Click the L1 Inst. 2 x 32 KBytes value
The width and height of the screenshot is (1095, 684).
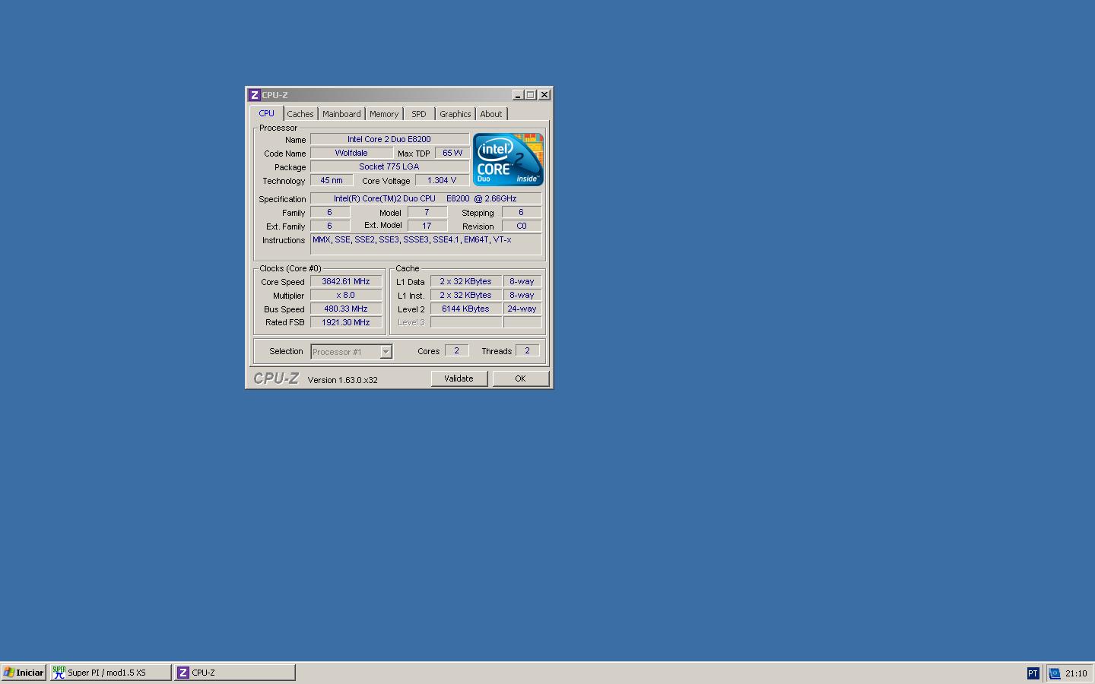point(465,295)
